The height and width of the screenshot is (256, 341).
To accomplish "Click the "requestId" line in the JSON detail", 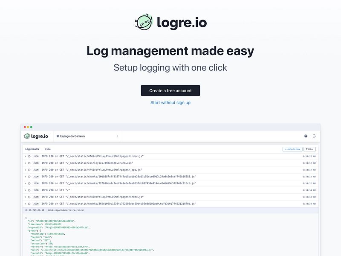I will [58, 227].
